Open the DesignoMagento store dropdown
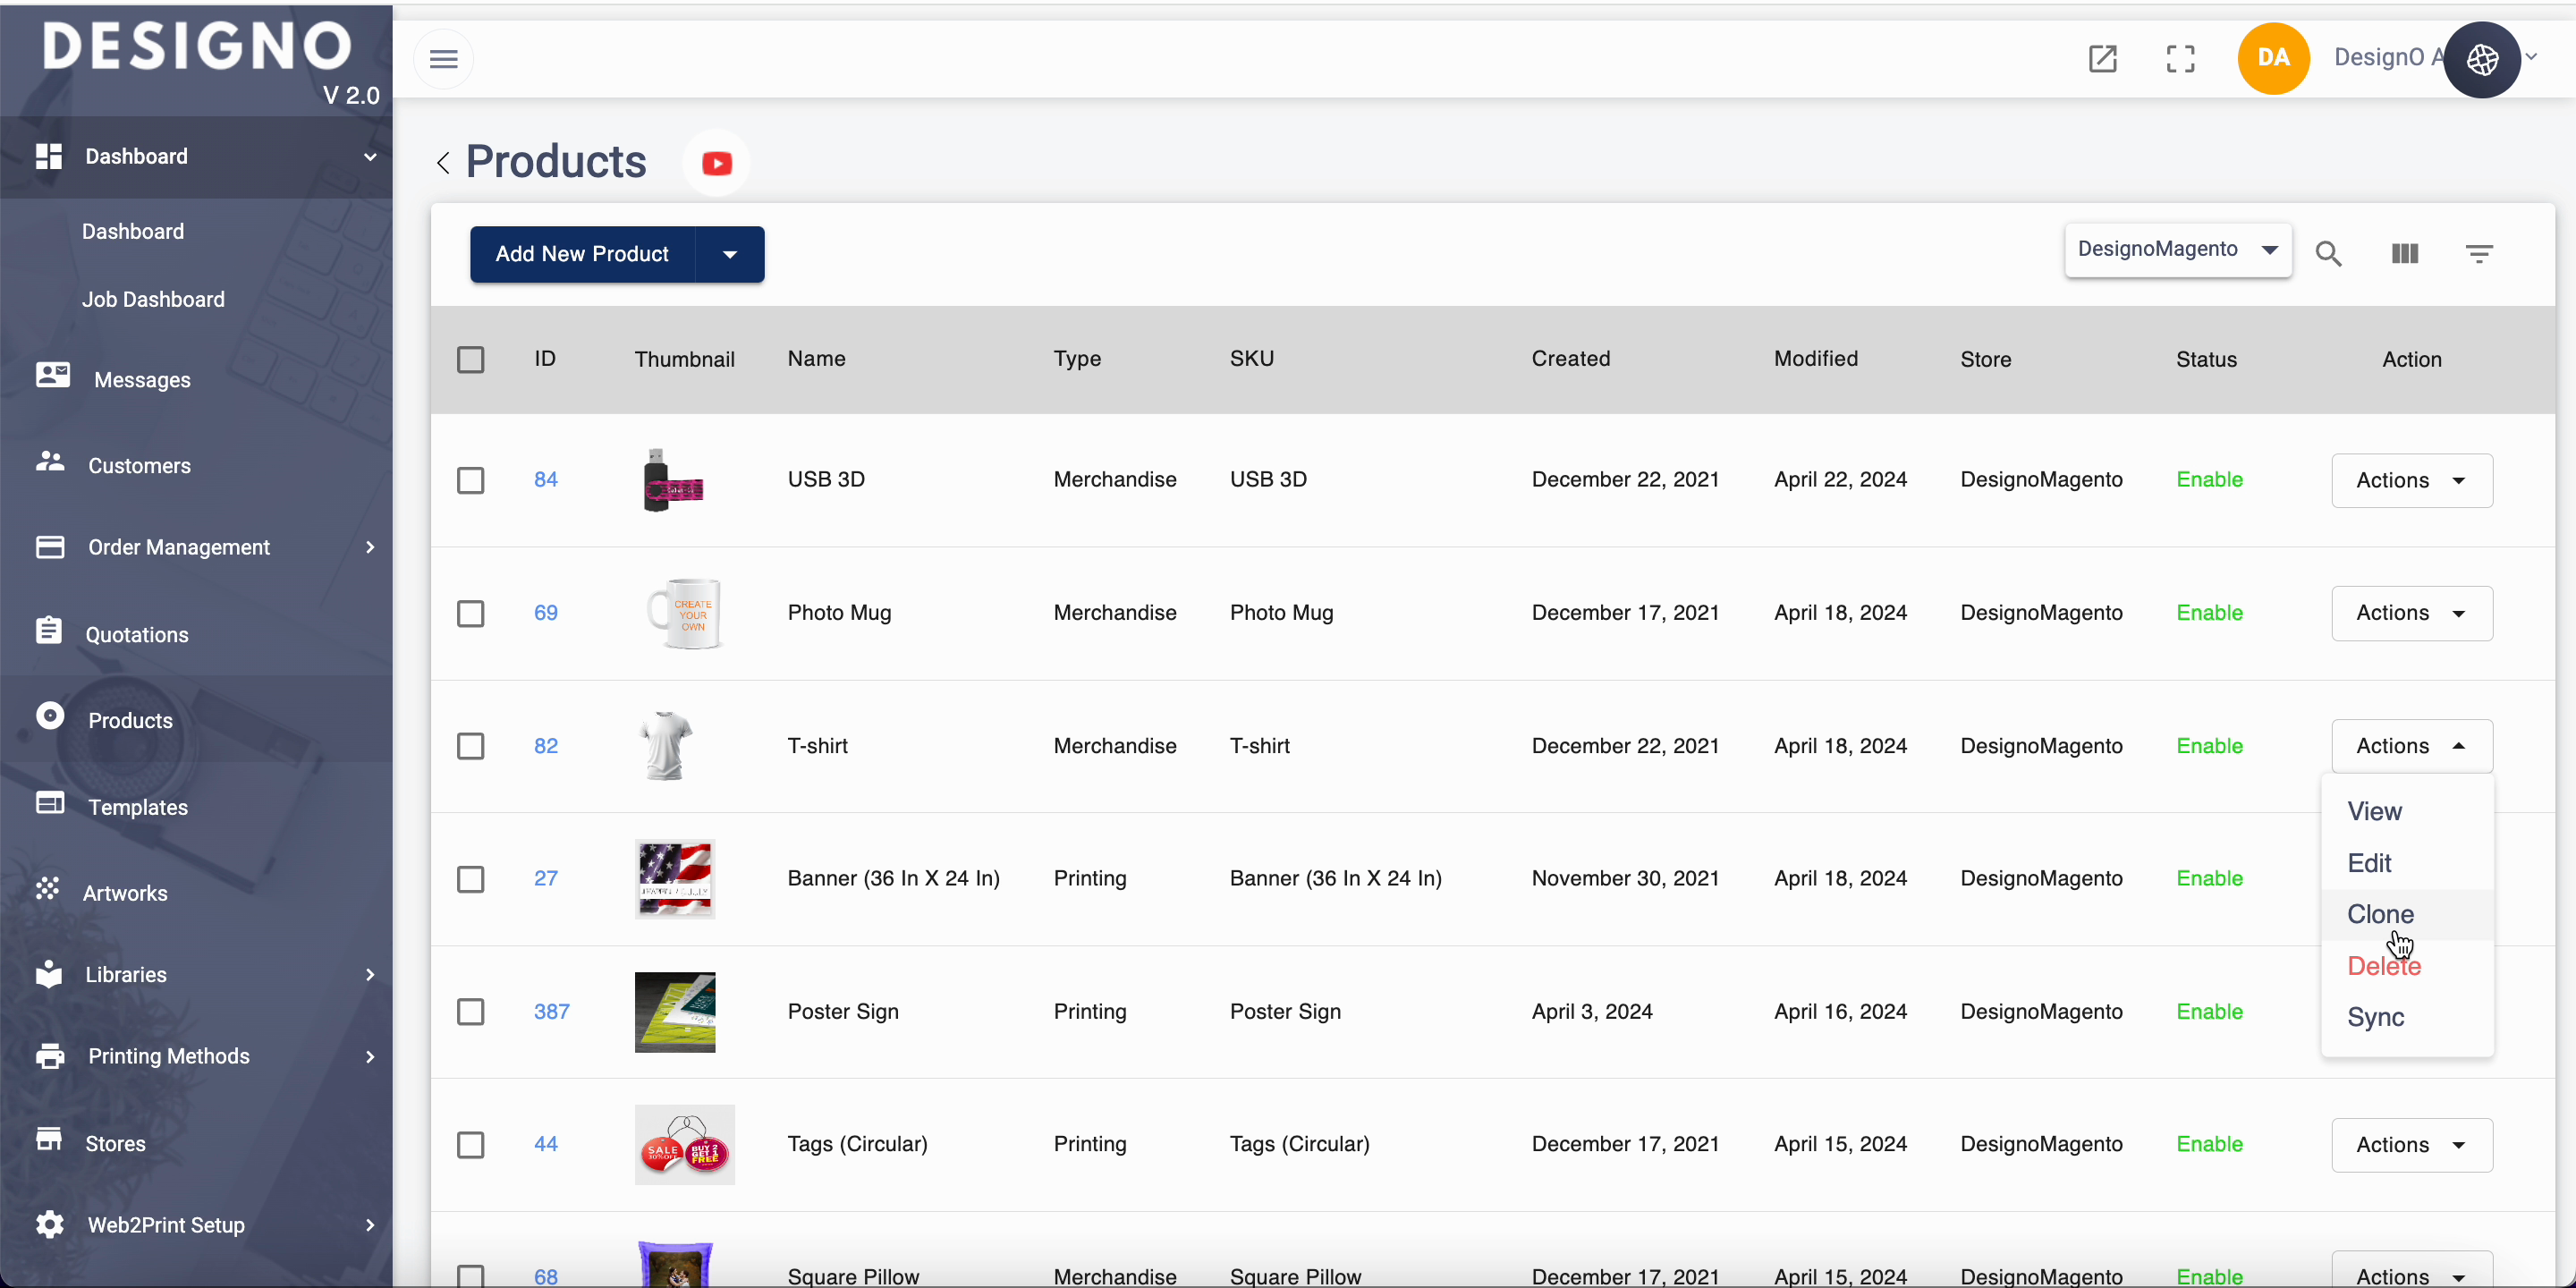The height and width of the screenshot is (1288, 2576). 2177,250
